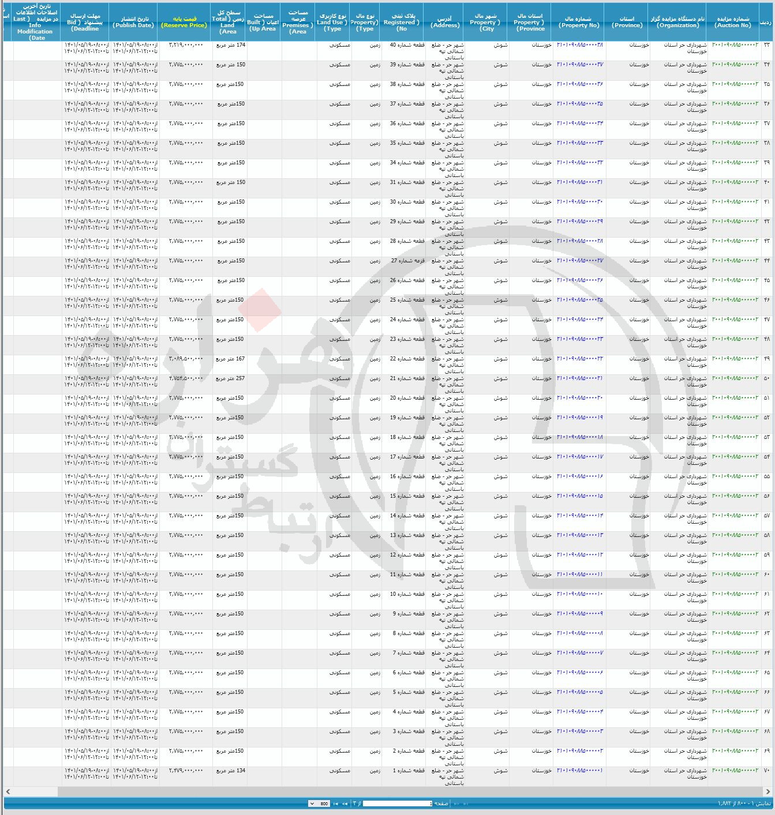Click the disabled first page pager icon

[x=466, y=803]
